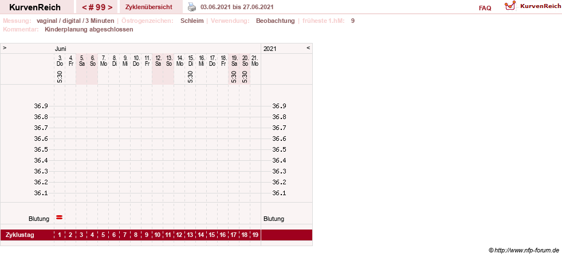Click the 5:30 time under 20. So
The image size is (562, 257).
[x=245, y=77]
